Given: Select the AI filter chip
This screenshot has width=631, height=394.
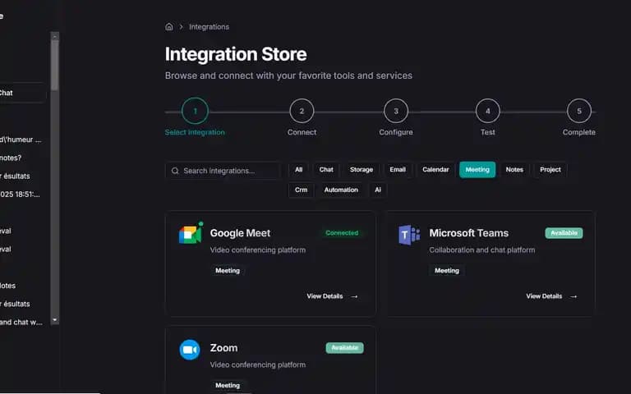Looking at the screenshot, I should (x=377, y=190).
